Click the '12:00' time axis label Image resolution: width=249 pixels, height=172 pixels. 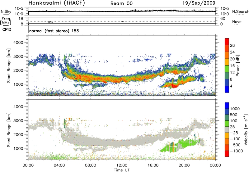click(122, 165)
